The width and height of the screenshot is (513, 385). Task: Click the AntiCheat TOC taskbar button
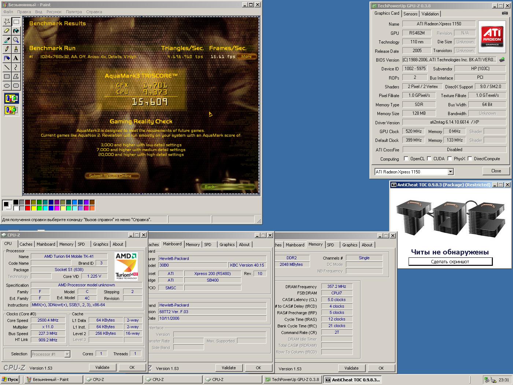click(x=353, y=379)
